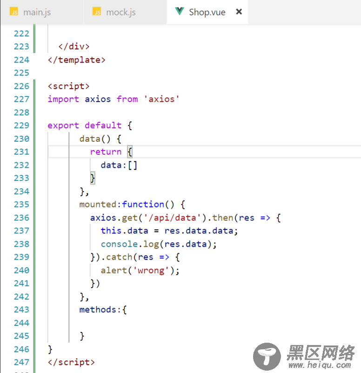
Task: Click the closing </script> tag
Action: click(x=71, y=362)
